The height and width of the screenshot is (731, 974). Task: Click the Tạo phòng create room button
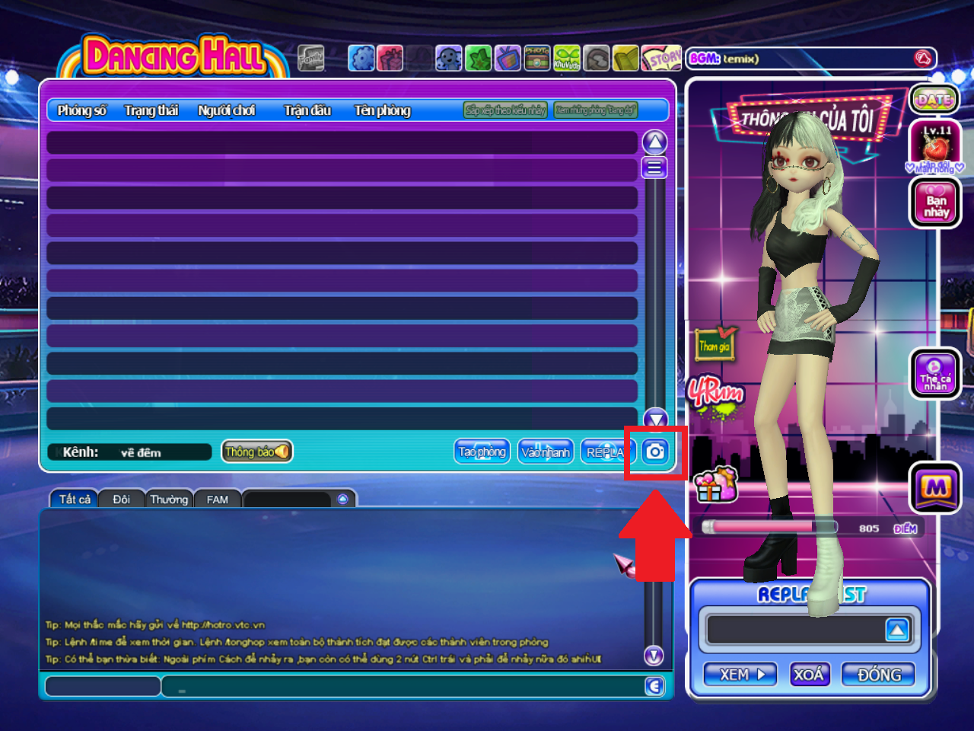pos(482,452)
